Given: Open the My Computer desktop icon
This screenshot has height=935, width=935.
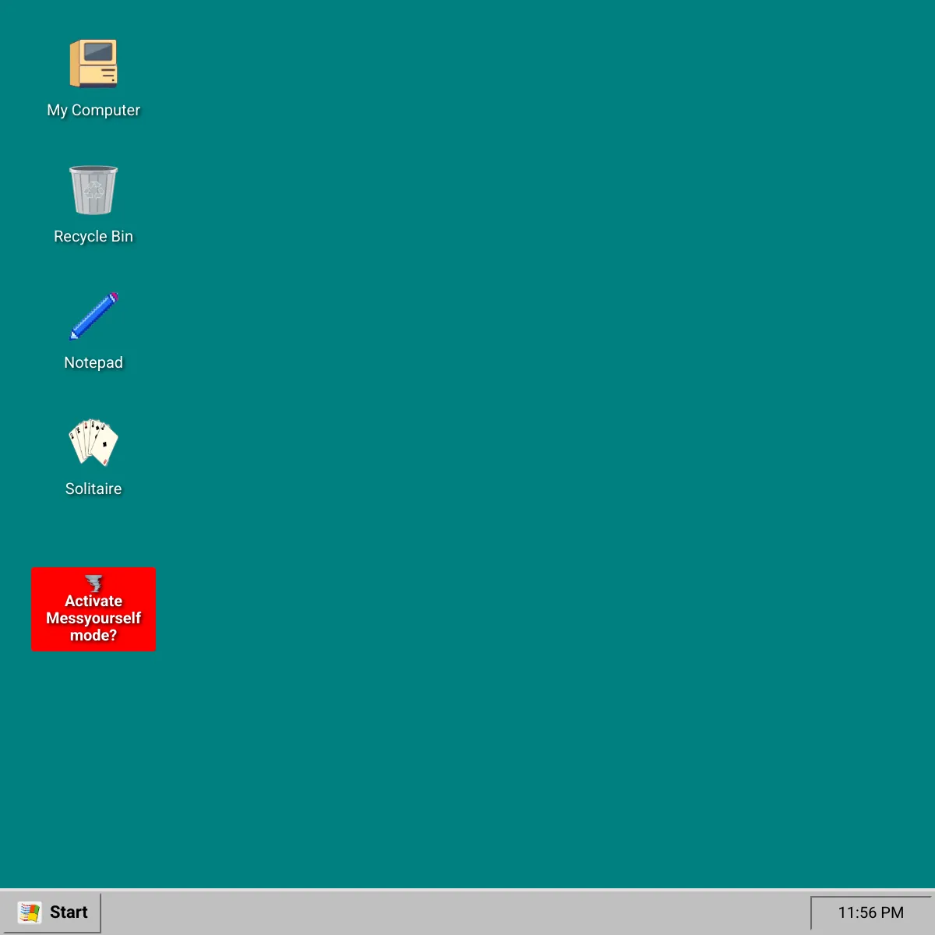Looking at the screenshot, I should (93, 63).
